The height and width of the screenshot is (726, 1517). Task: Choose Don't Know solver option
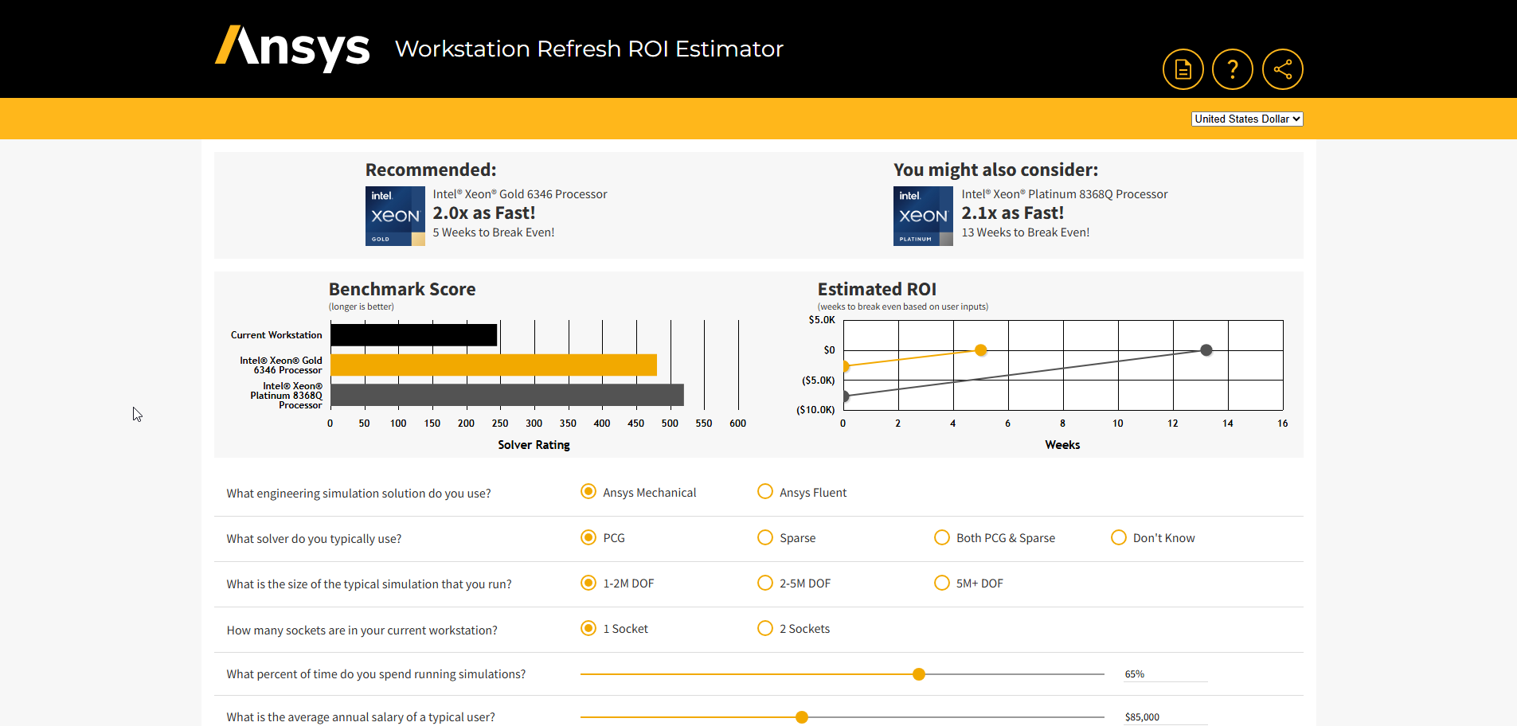[1119, 537]
